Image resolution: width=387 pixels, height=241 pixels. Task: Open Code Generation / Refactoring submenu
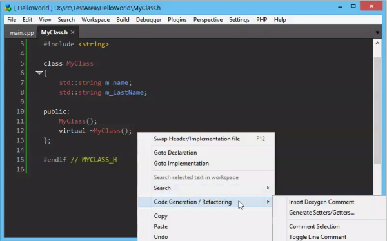pos(205,202)
